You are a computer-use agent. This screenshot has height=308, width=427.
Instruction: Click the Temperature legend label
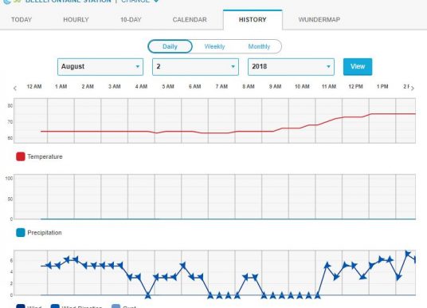tap(45, 156)
